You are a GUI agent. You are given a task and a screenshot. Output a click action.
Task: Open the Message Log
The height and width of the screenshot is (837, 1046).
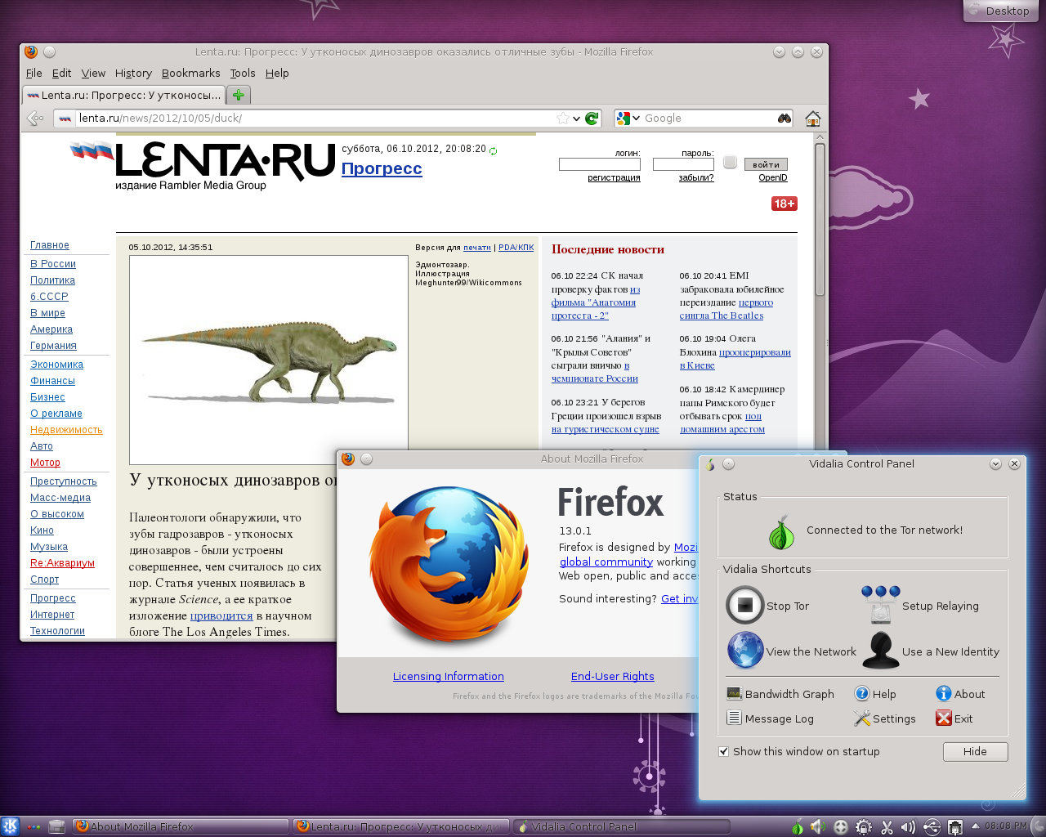(x=771, y=718)
